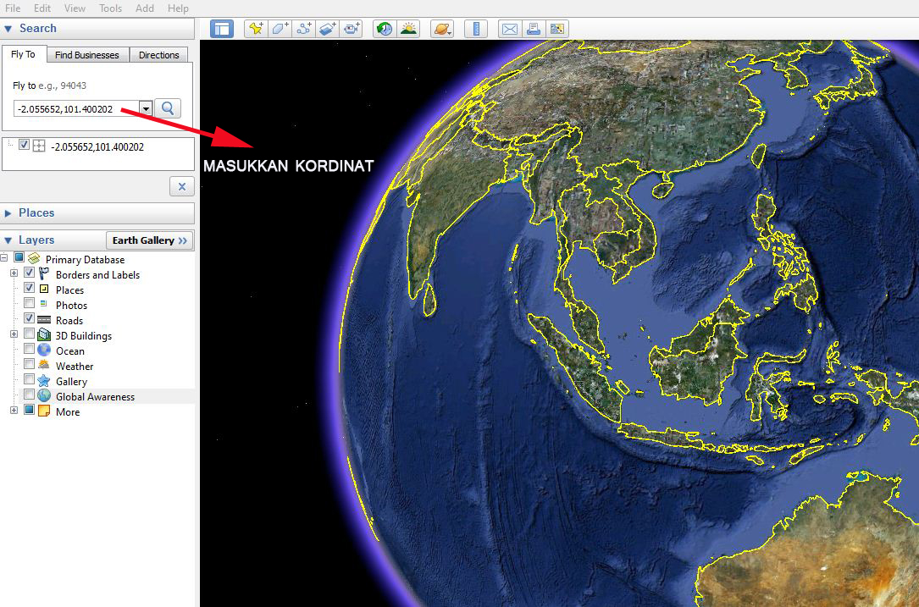Select the -2.055652,101.400202 search result
This screenshot has width=919, height=607.
click(x=97, y=147)
